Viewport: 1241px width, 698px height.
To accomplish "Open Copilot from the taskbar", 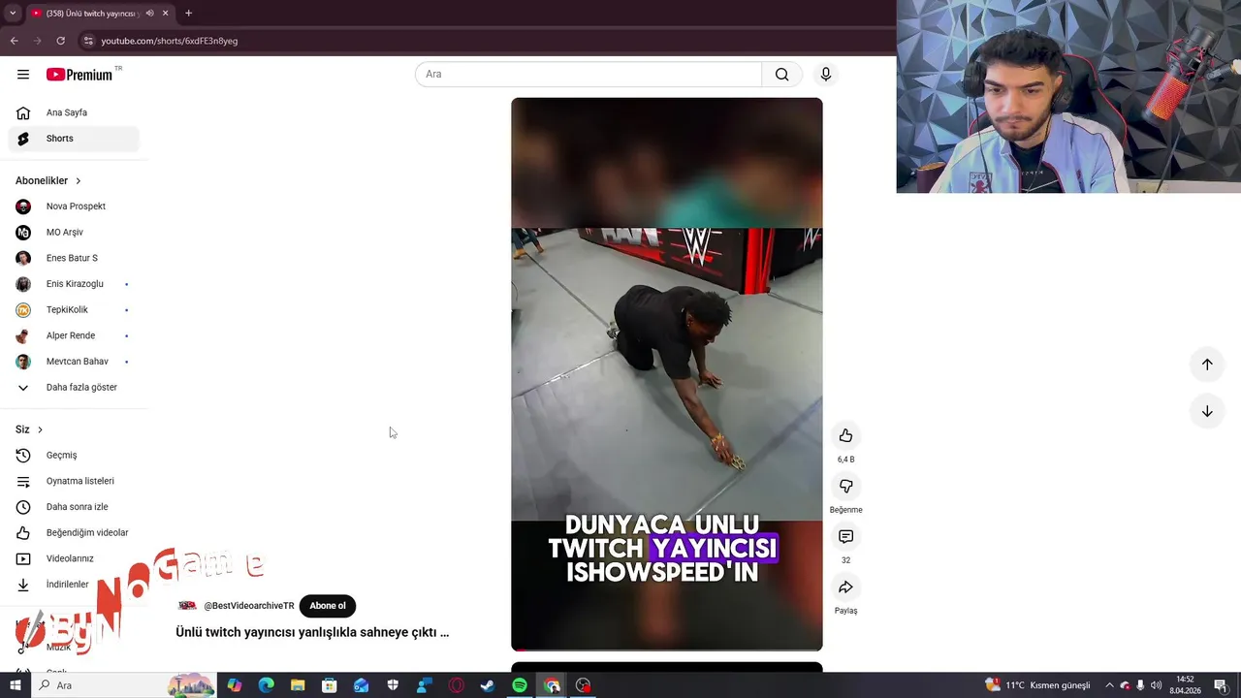I will click(x=234, y=685).
